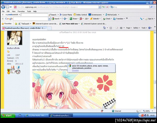Click the Google toolbar search field

click(x=31, y=19)
